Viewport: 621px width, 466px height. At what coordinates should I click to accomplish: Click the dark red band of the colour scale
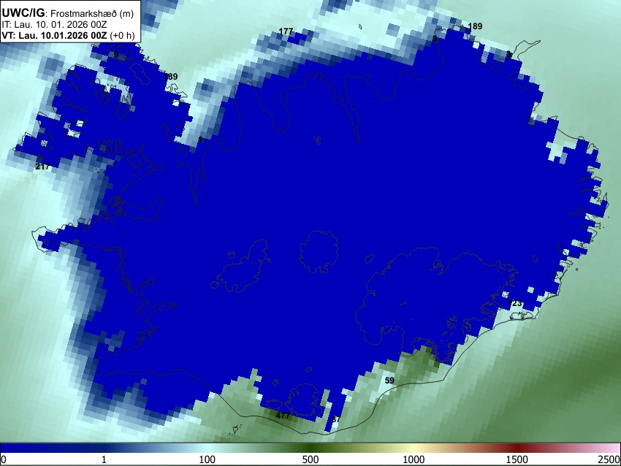click(517, 448)
